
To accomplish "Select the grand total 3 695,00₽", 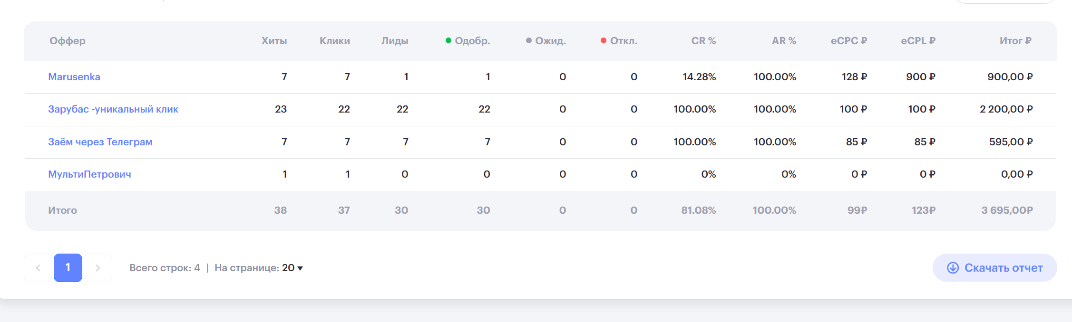I will point(1007,210).
